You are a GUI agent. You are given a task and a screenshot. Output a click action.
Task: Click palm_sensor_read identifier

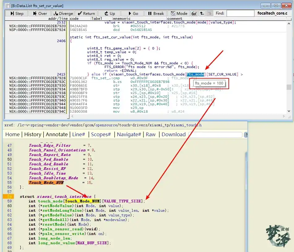click(62, 229)
